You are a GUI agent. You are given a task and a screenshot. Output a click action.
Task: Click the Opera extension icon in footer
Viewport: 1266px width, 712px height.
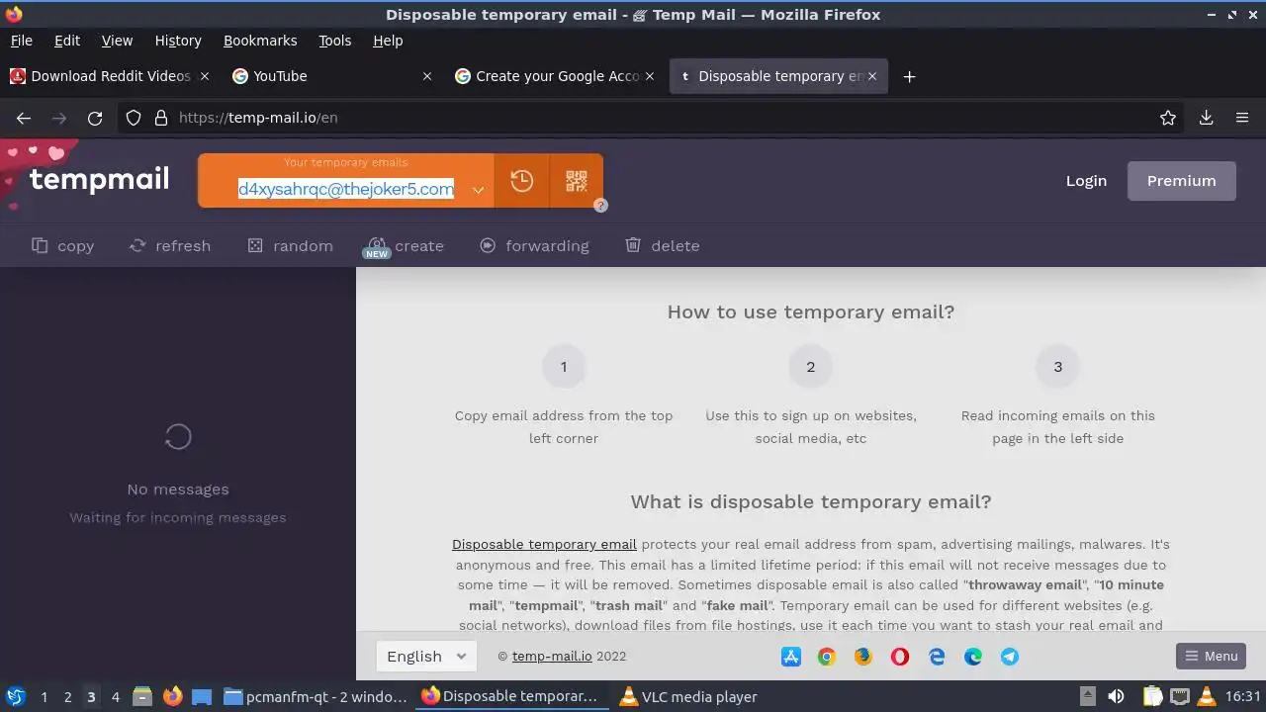coord(900,657)
